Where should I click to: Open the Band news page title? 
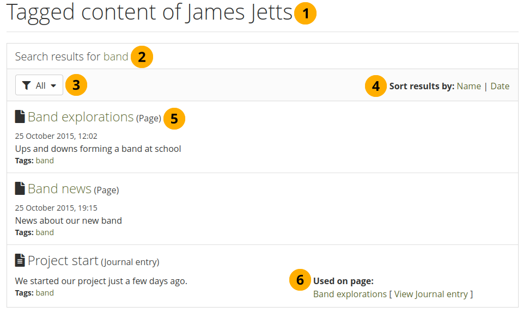point(59,189)
